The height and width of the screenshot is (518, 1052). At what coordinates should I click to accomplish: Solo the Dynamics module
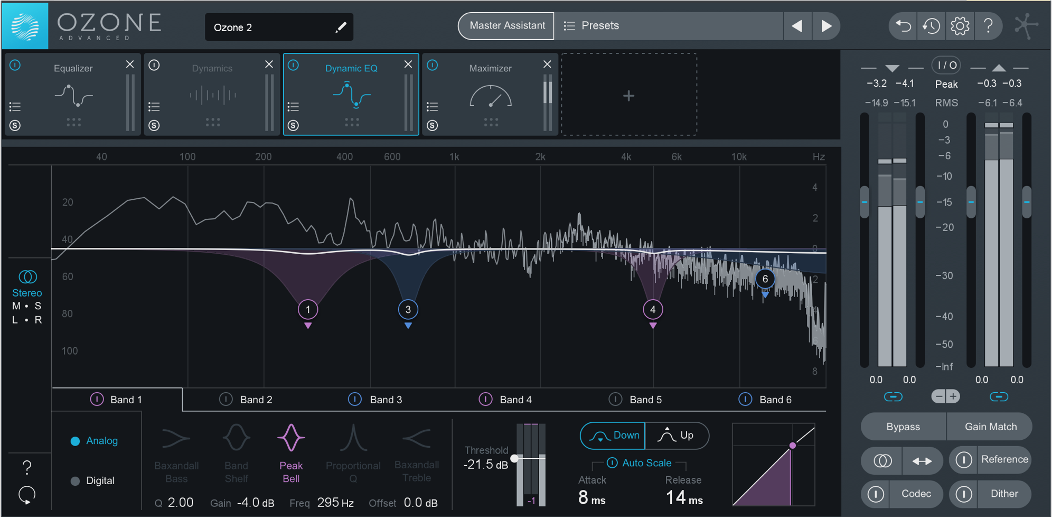(x=154, y=125)
